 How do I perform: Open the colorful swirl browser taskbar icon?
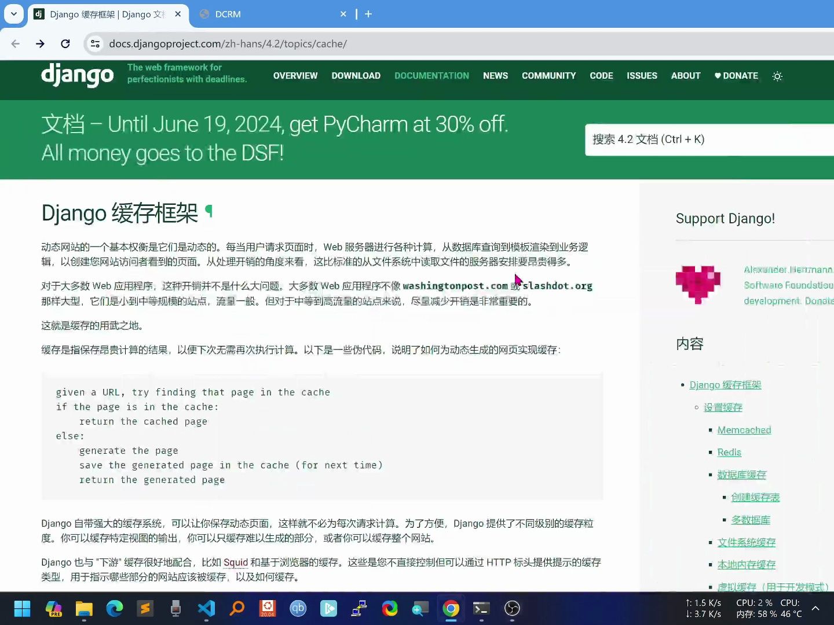click(390, 608)
